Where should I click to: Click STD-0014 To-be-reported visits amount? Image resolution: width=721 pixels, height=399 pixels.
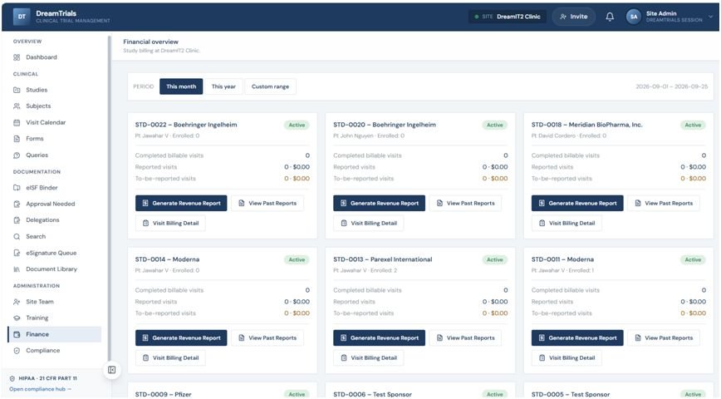(x=297, y=313)
